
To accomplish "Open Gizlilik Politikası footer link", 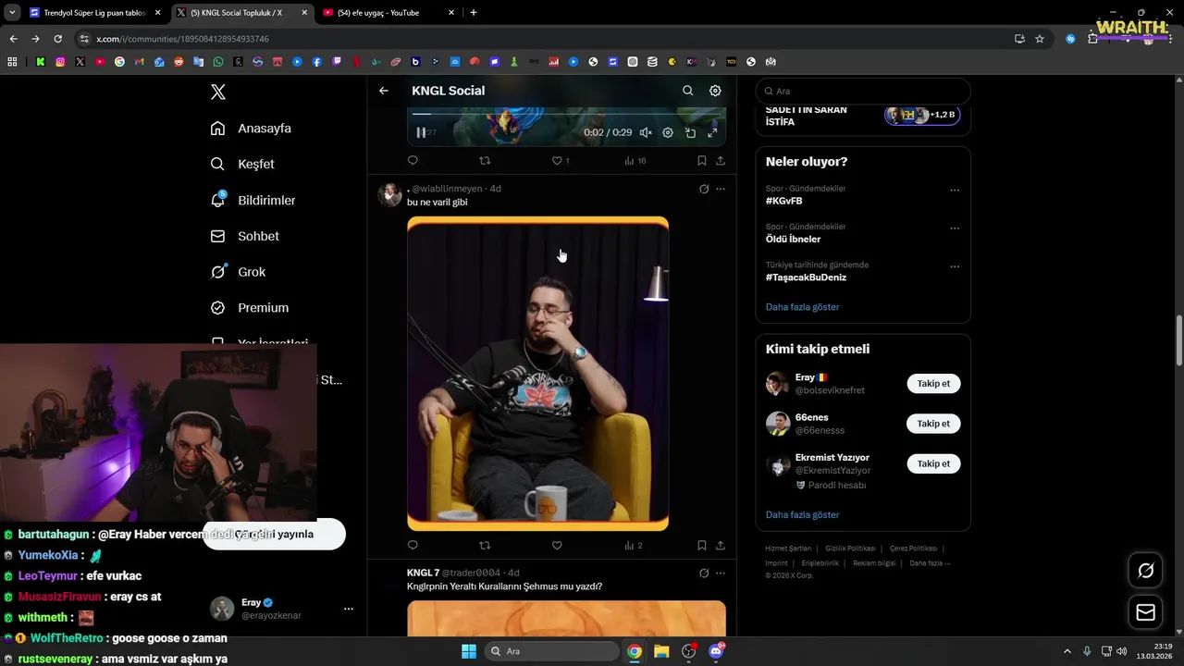I will point(850,549).
